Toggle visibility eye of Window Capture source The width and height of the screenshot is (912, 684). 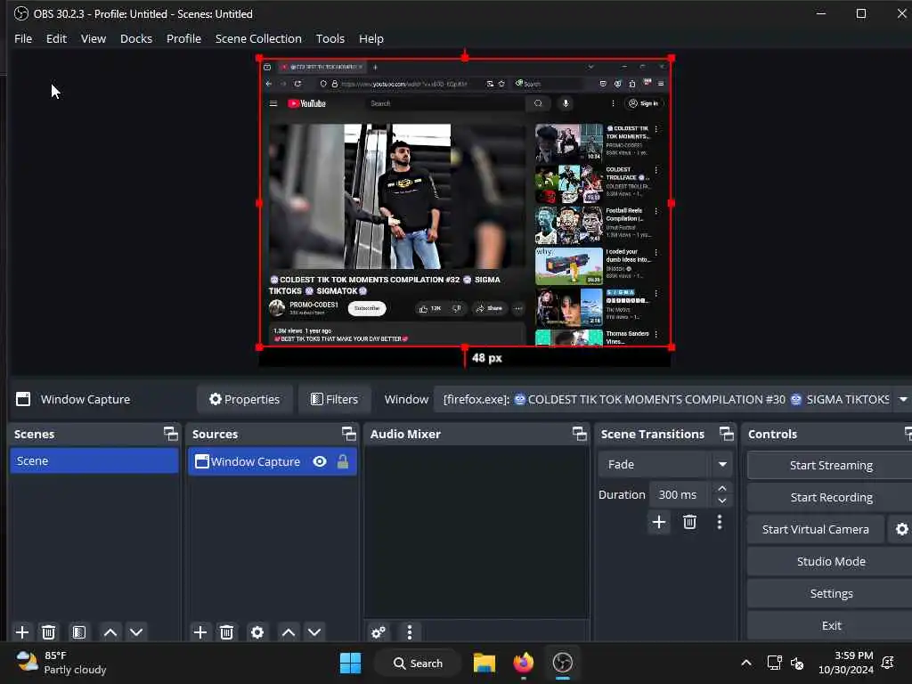coord(320,462)
